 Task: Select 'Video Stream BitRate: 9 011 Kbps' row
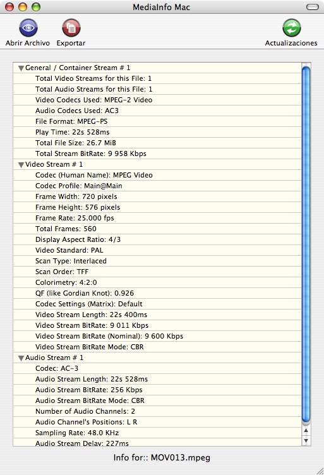[157, 326]
